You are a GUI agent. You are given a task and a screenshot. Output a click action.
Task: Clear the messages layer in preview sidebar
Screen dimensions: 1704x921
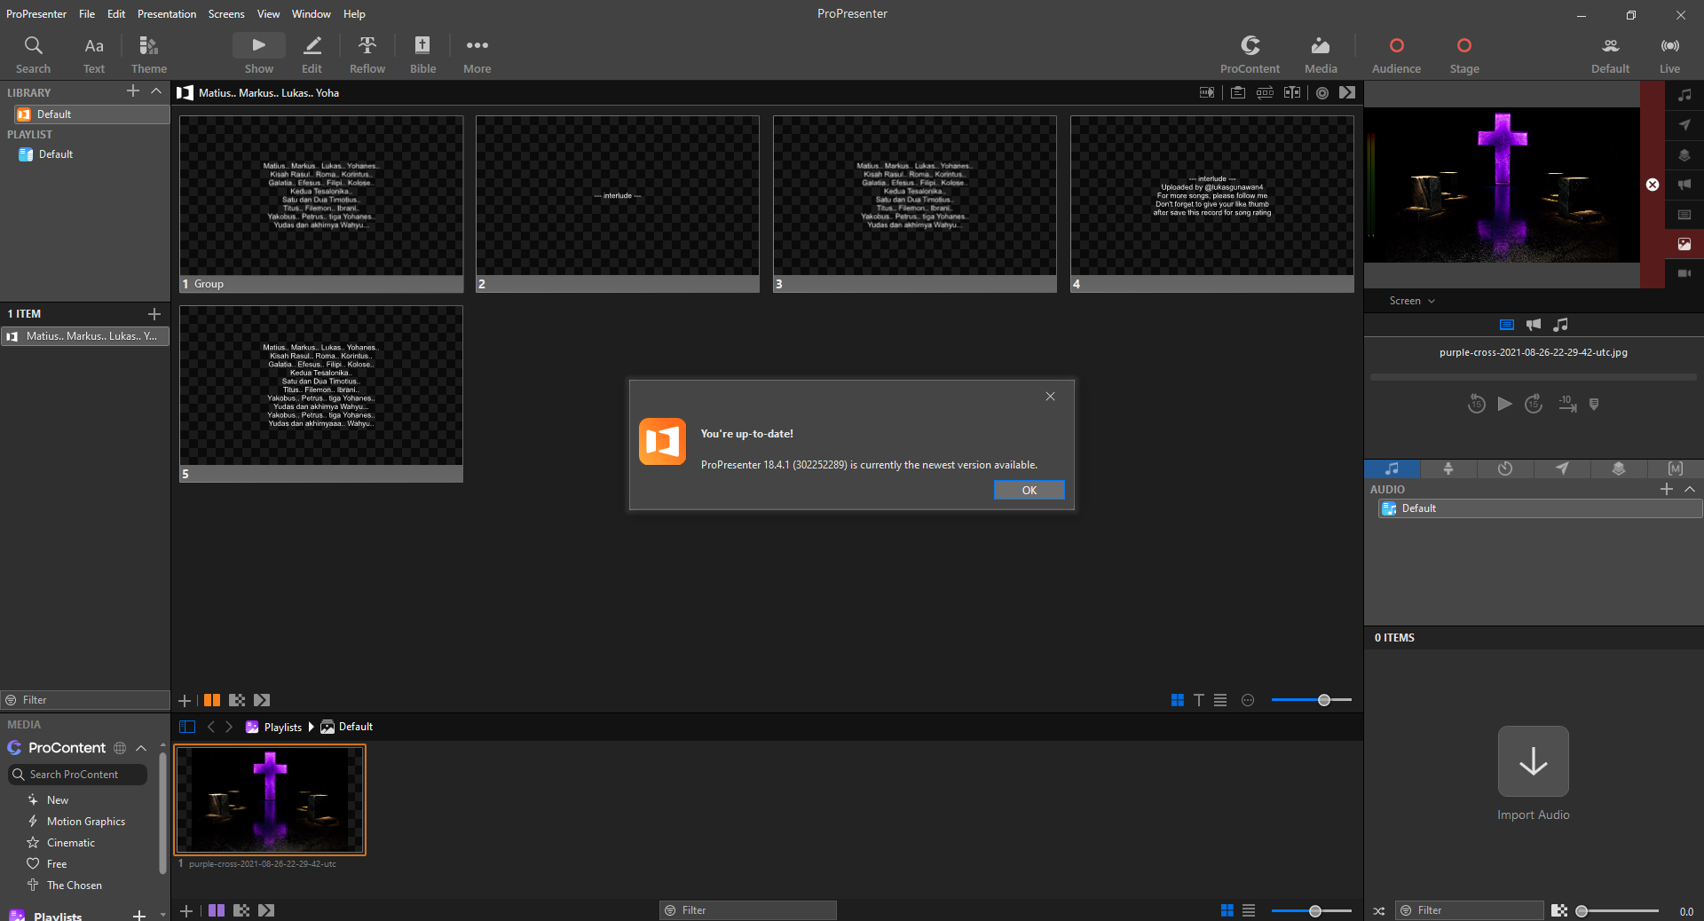1684,125
